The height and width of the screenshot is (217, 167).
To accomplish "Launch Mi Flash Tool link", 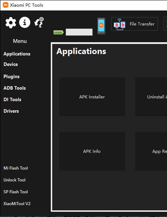I will [16, 168].
